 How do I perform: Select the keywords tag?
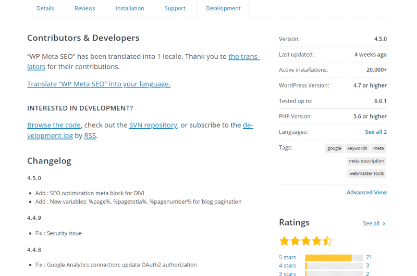[357, 148]
